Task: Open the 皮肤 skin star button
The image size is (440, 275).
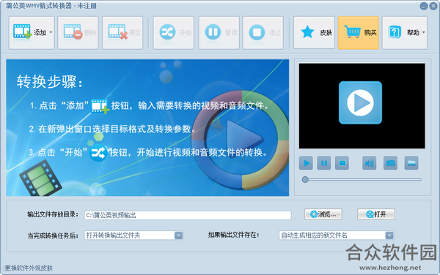Action: click(315, 33)
